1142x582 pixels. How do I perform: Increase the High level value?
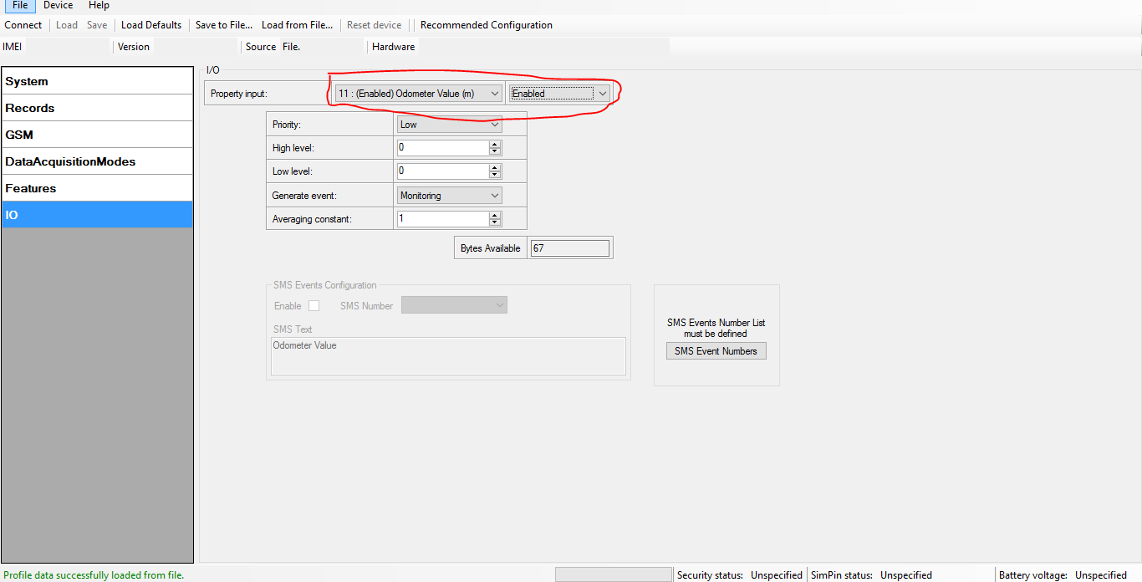[x=495, y=144]
